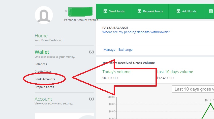Click the Add Funds button label
Image resolution: width=214 pixels, height=119 pixels.
[189, 11]
